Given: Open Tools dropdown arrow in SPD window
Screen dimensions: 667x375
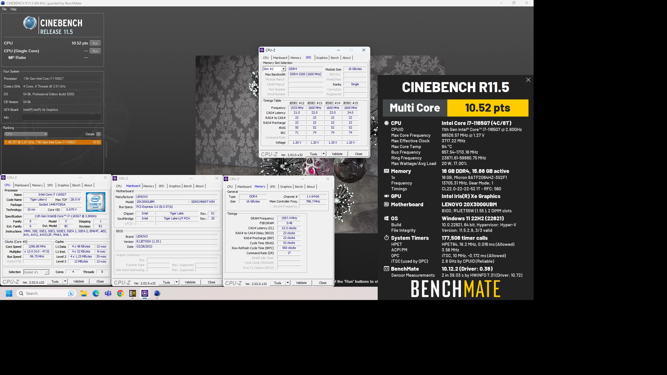Looking at the screenshot, I should point(323,154).
